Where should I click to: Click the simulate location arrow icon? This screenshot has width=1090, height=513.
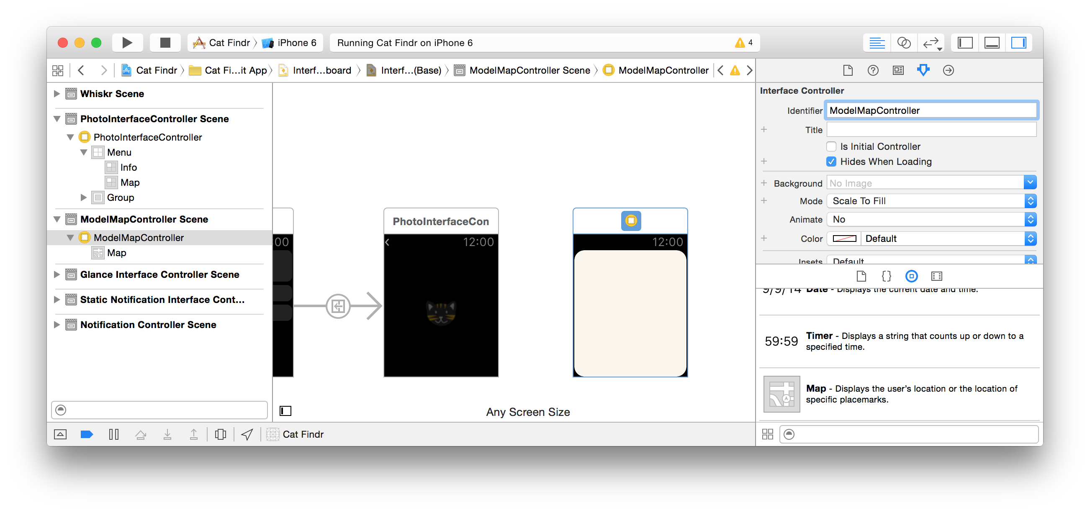coord(247,434)
